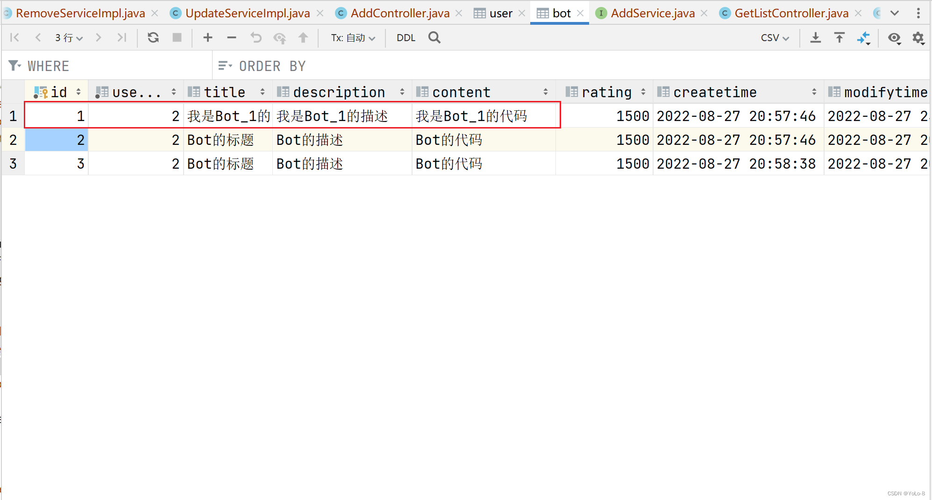Close the user table tab

(x=522, y=13)
